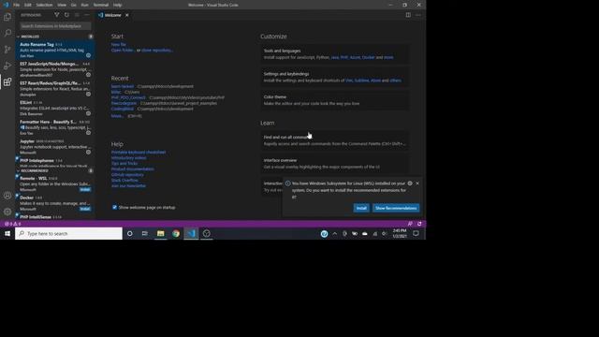Viewport: 599px width, 337px height.
Task: Open the View menu
Action: (x=62, y=5)
